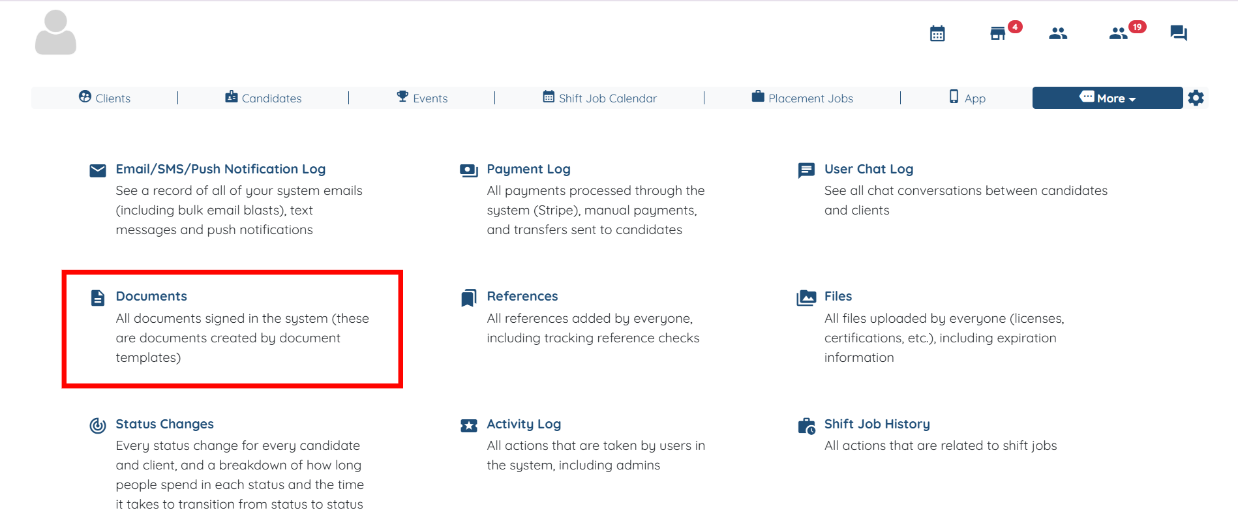Click text "All references added by everyone,"
The width and height of the screenshot is (1238, 521).
point(590,318)
